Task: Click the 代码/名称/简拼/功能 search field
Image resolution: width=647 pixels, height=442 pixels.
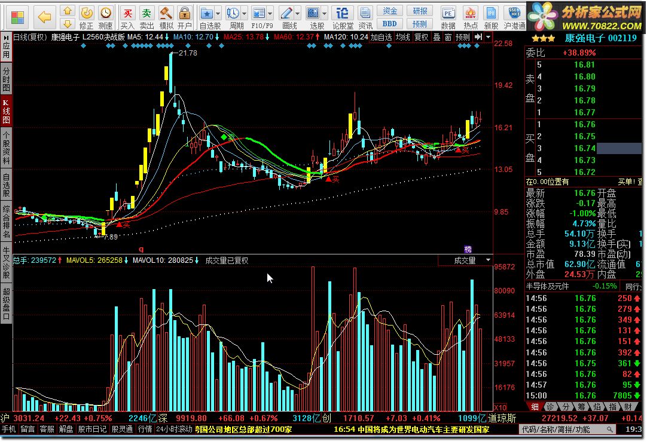Action: coord(567,429)
